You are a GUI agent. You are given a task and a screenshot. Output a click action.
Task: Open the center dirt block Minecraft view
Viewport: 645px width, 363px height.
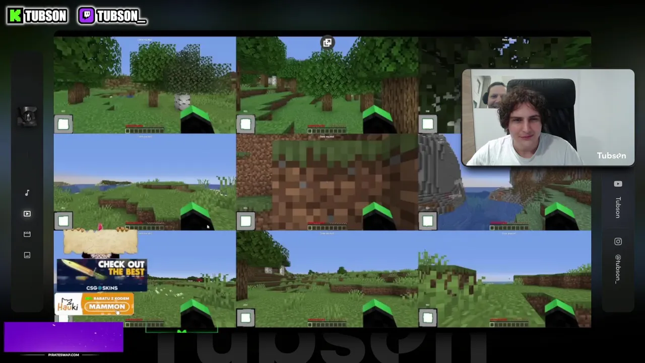[x=327, y=182]
